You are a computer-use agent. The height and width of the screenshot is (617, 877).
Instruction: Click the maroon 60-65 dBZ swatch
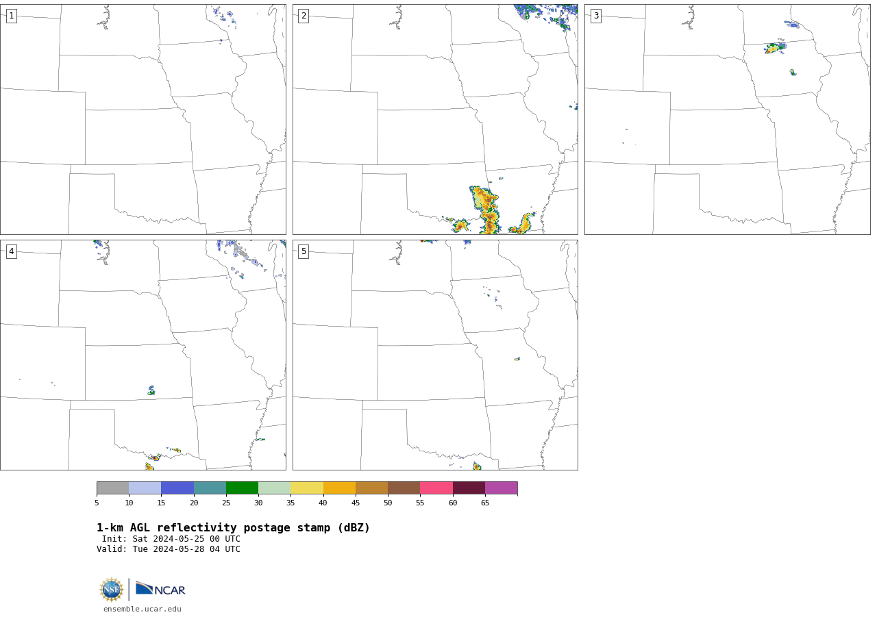[x=469, y=488]
